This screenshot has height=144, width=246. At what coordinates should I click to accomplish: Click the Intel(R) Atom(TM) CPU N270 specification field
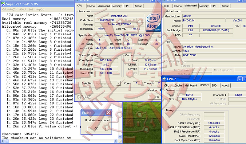(127, 35)
